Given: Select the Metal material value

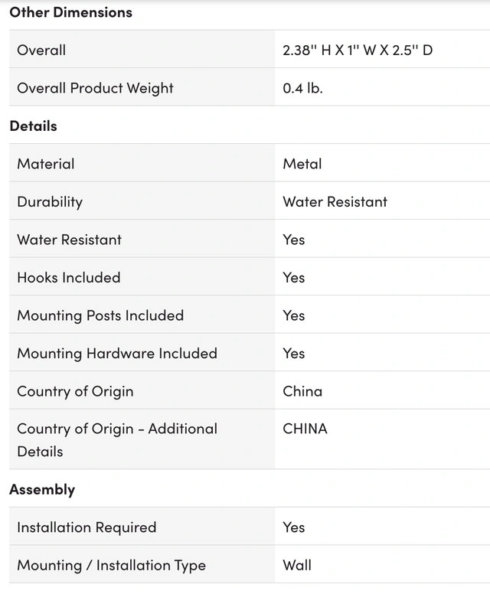Looking at the screenshot, I should click(x=302, y=164).
